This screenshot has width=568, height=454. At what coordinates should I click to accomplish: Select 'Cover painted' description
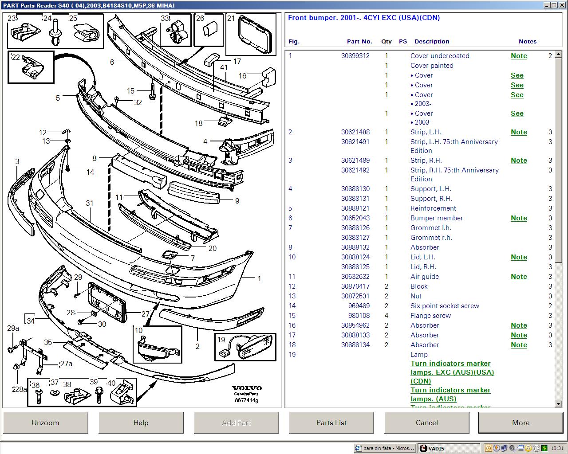tap(432, 66)
